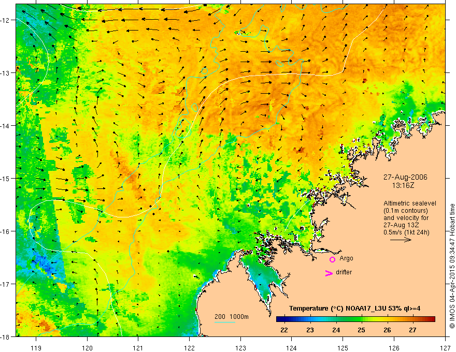Click color bar tick label 23
456x352 pixels.
pos(310,330)
